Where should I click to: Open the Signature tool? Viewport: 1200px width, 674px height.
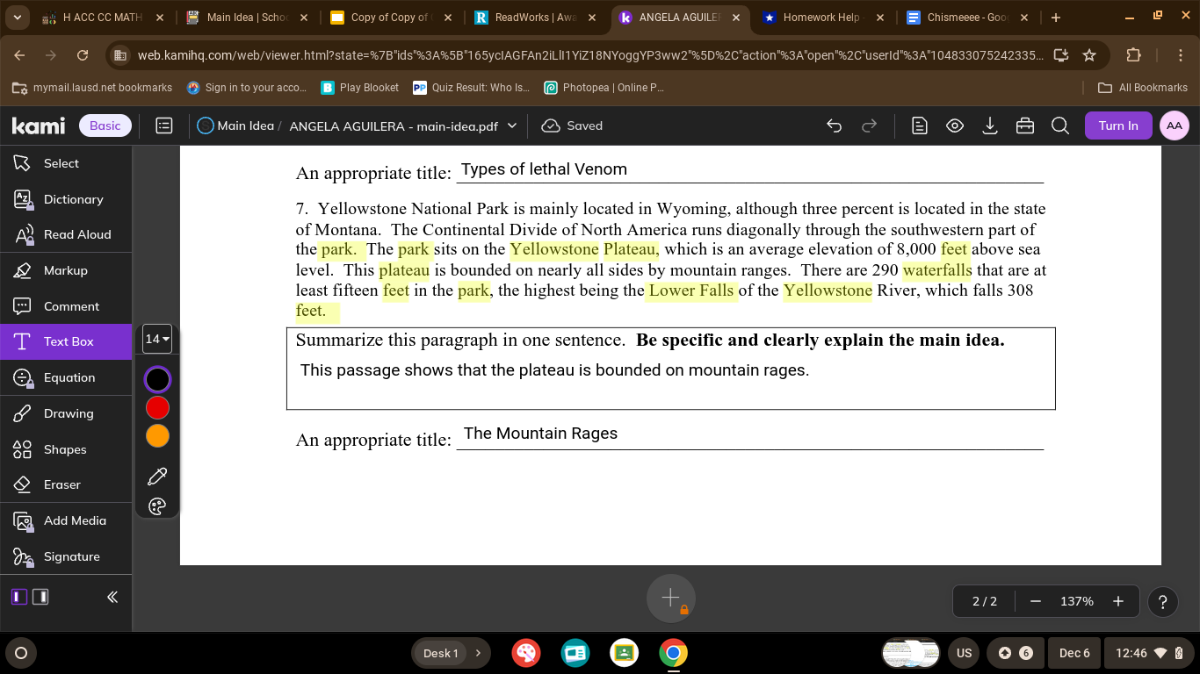coord(71,556)
